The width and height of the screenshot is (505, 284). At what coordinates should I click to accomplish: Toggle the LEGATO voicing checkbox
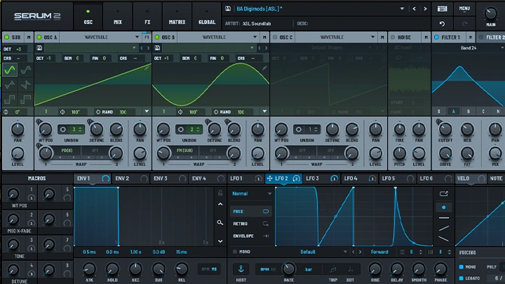point(462,278)
